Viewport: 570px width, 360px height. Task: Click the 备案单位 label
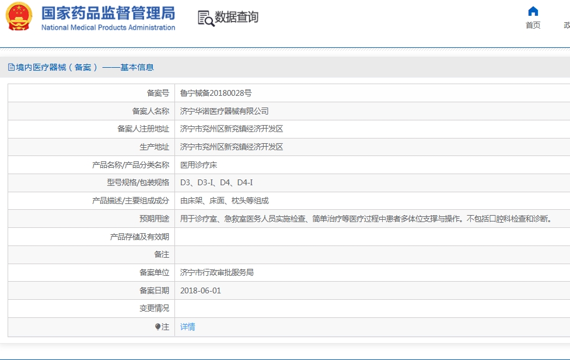pos(155,273)
